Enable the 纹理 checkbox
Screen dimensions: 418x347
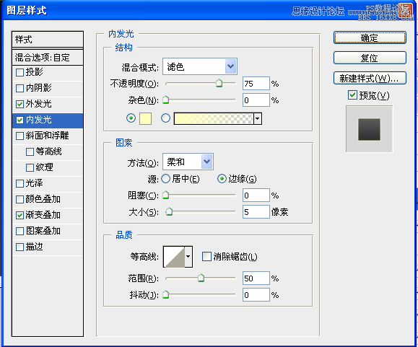click(30, 168)
